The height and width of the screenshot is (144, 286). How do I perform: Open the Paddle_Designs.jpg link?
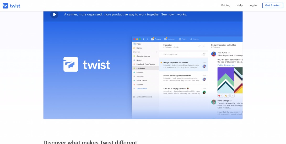pos(226,65)
